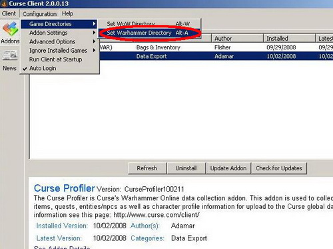Image resolution: width=333 pixels, height=249 pixels.
Task: Toggle the Auto Login checked option
Action: [59, 68]
